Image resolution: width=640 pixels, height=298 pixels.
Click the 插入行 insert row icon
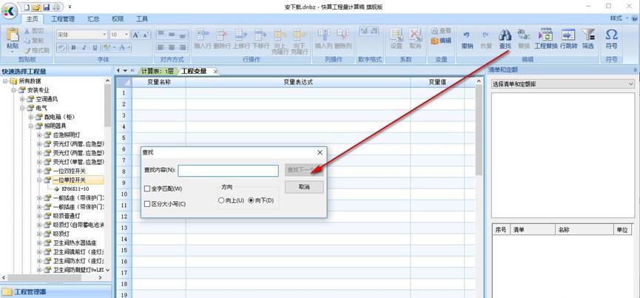point(203,39)
